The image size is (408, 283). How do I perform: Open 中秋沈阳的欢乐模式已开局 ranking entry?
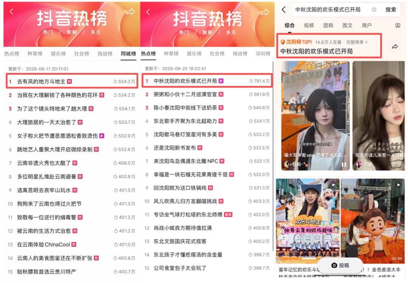(x=207, y=81)
